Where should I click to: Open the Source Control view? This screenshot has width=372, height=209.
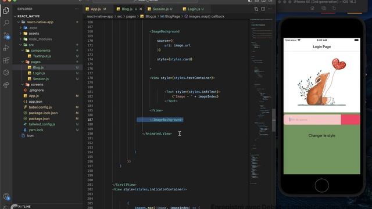pos(6,35)
